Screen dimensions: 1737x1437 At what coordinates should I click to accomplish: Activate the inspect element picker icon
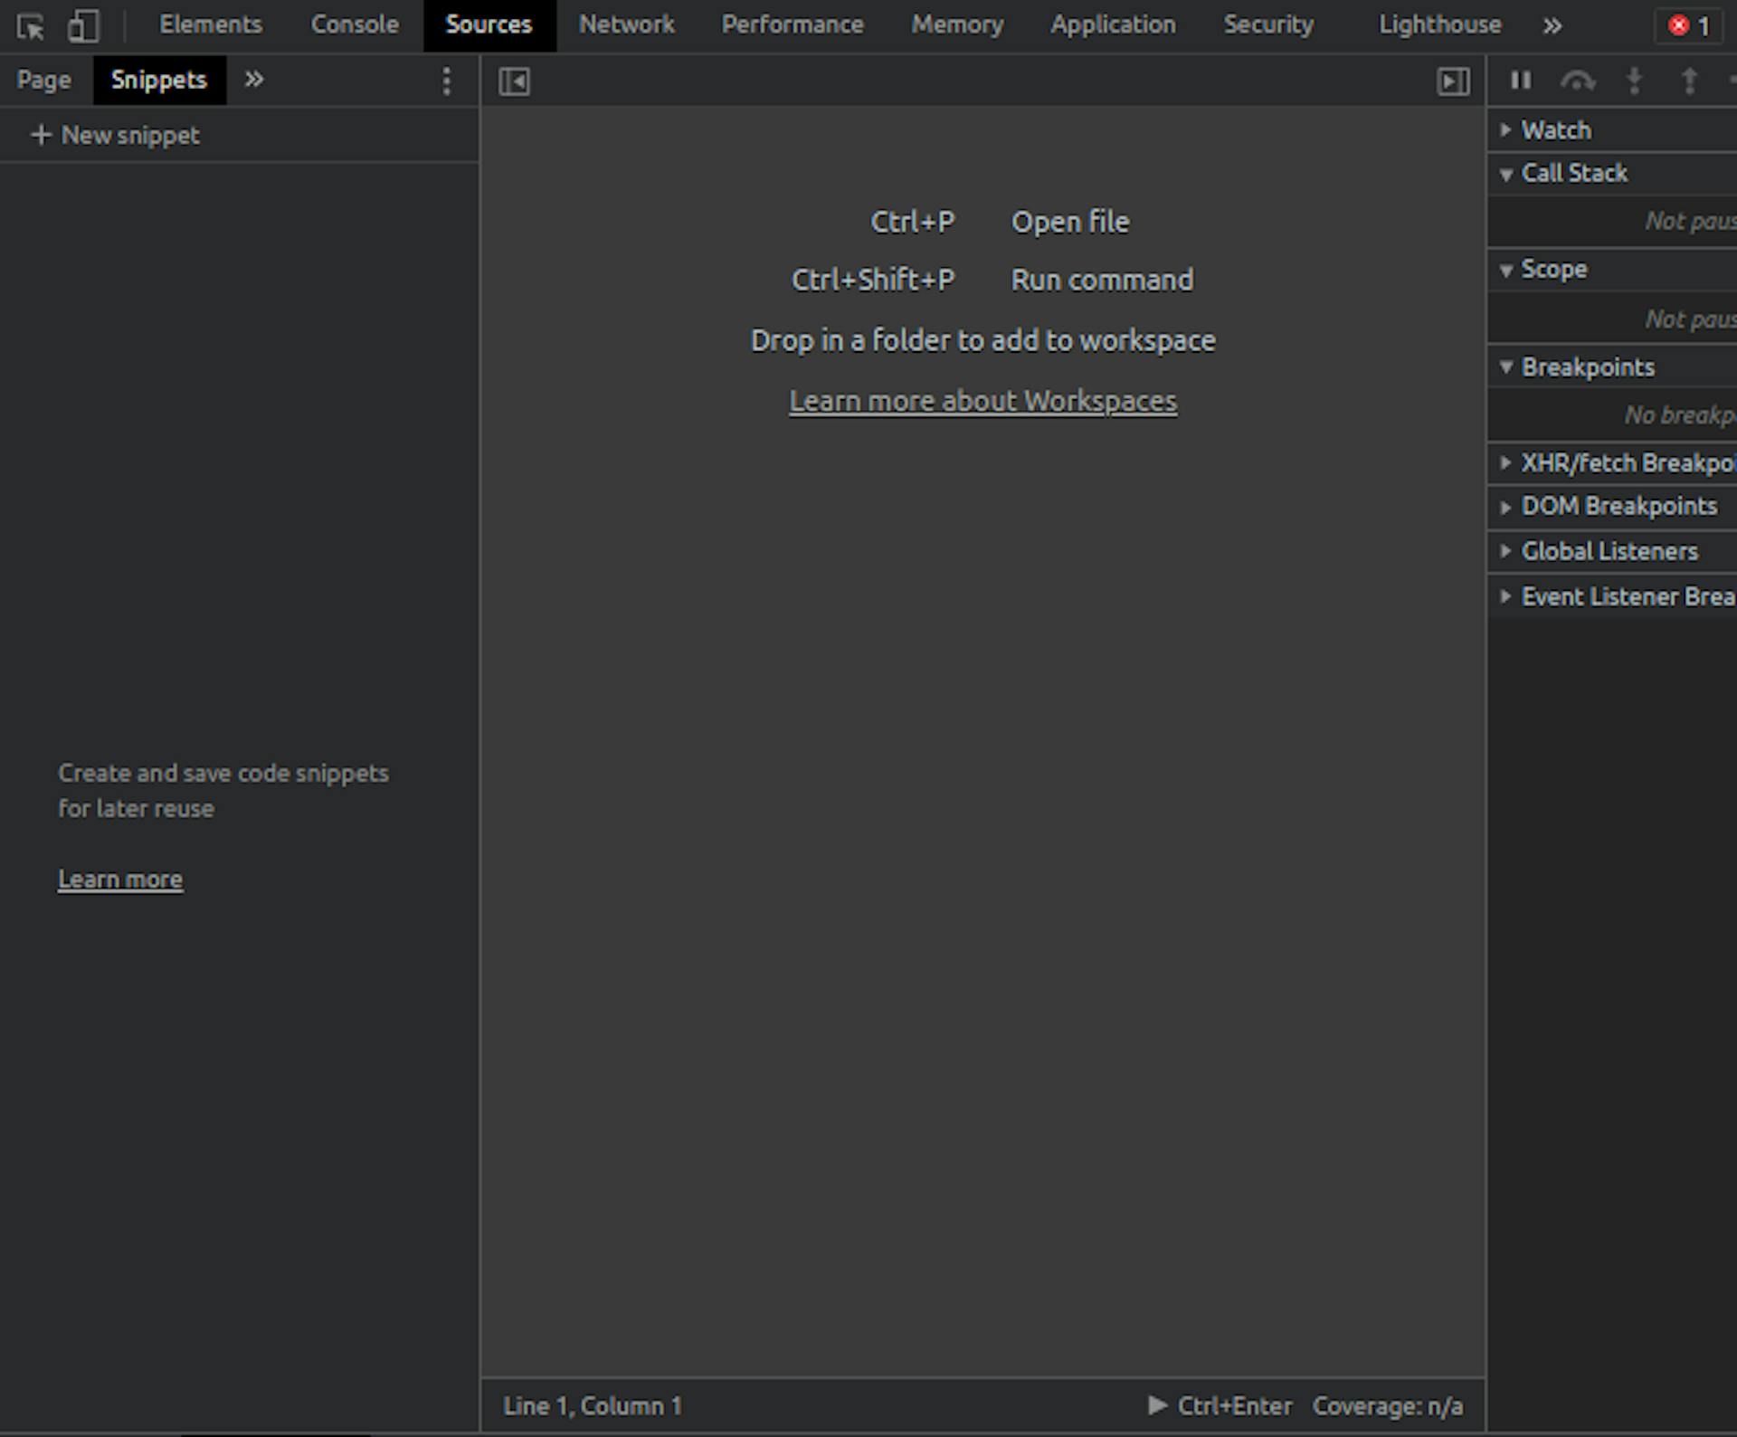click(x=31, y=26)
